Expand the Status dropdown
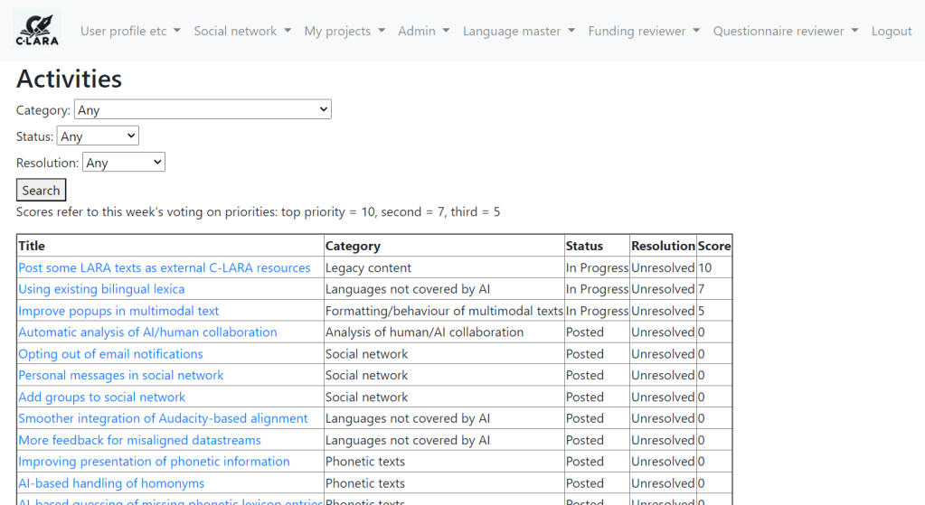The height and width of the screenshot is (505, 925). (x=98, y=136)
